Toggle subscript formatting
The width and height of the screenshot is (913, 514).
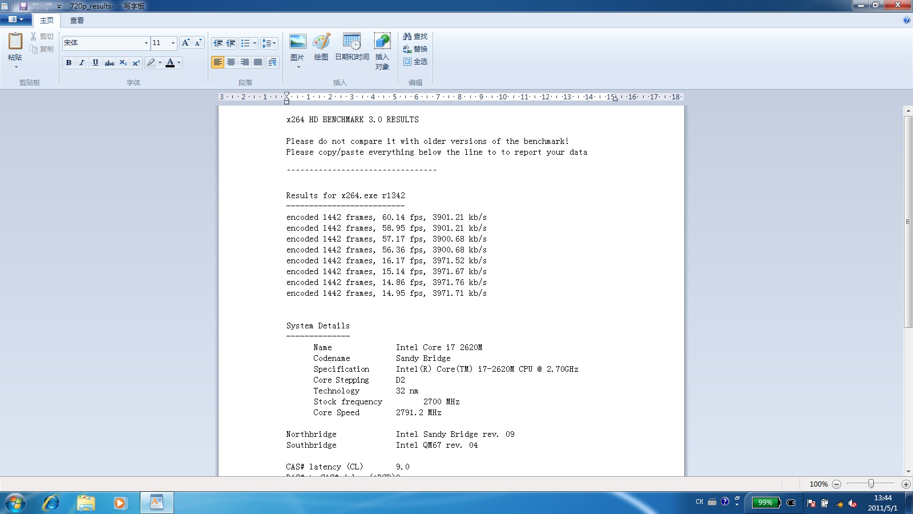[x=123, y=63]
